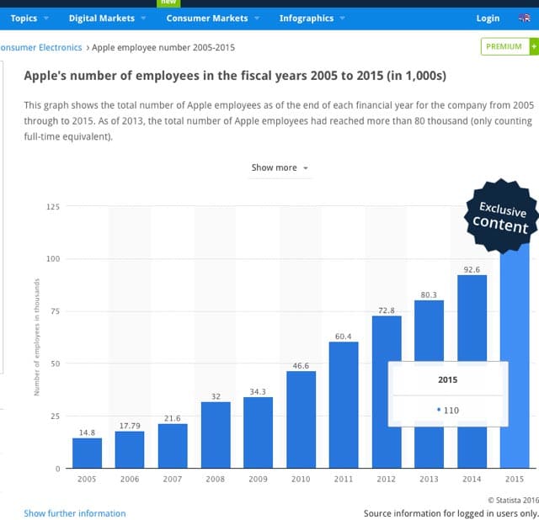Viewport: 539px width, 520px height.
Task: Click the 2015 x-axis label
Action: [x=515, y=479]
